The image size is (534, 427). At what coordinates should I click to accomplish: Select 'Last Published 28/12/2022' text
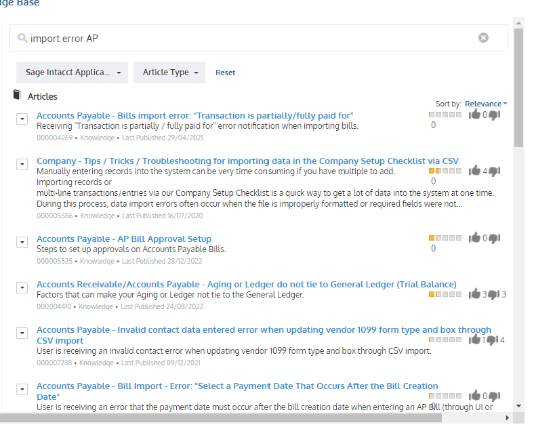pos(162,261)
